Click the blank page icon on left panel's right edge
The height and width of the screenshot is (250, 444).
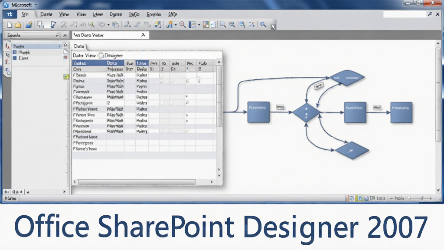pyautogui.click(x=66, y=52)
